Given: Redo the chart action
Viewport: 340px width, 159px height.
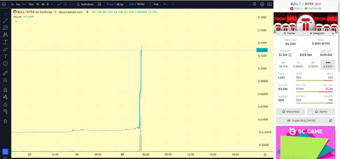Looking at the screenshot, I should (x=172, y=4).
